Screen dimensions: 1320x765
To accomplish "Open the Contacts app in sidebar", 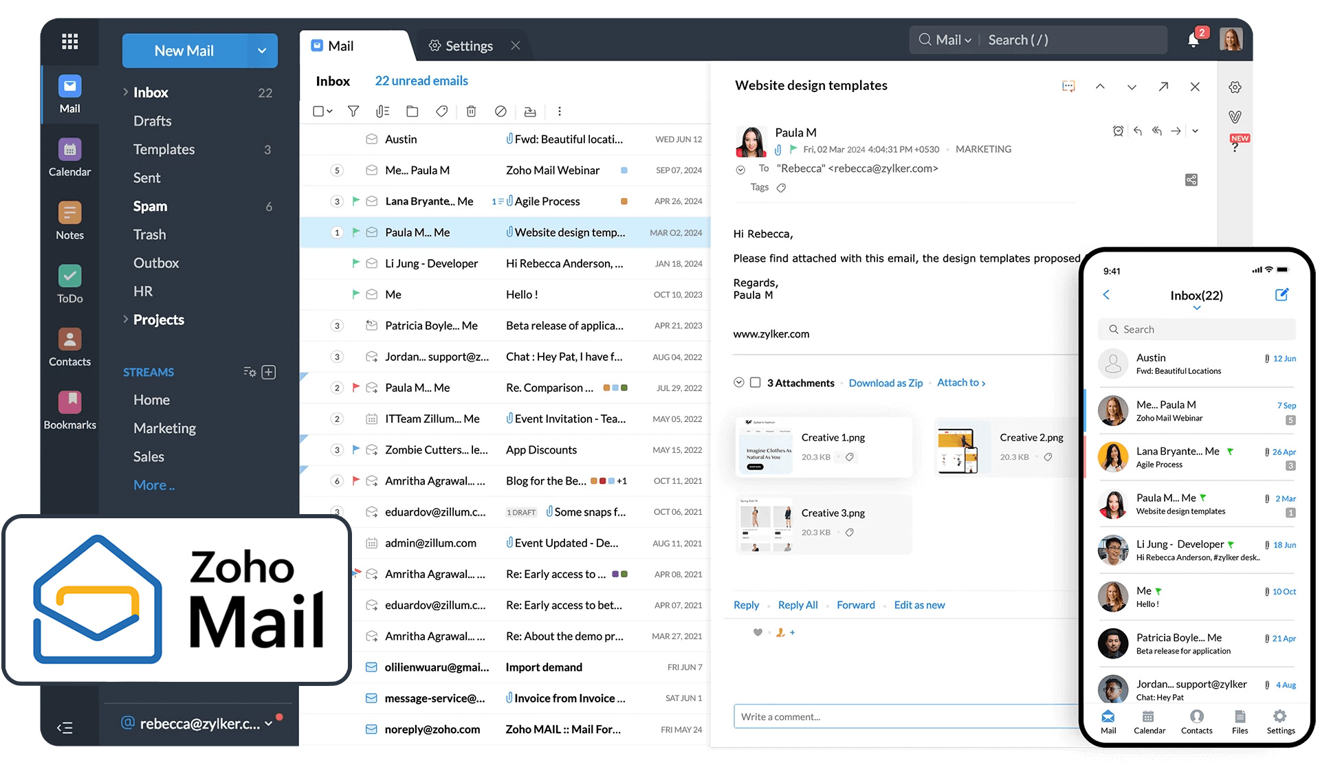I will click(69, 347).
